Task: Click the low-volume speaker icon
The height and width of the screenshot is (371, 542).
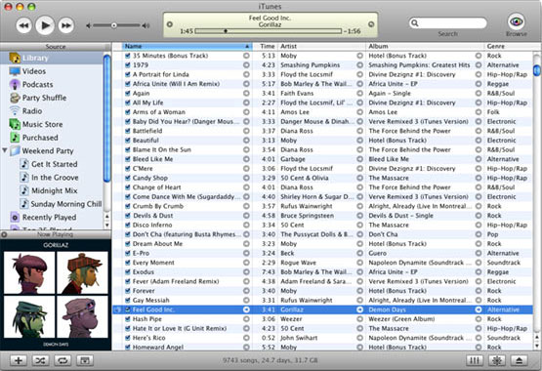Action: 89,25
